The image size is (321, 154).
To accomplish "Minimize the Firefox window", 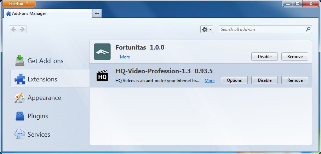I will point(288,4).
